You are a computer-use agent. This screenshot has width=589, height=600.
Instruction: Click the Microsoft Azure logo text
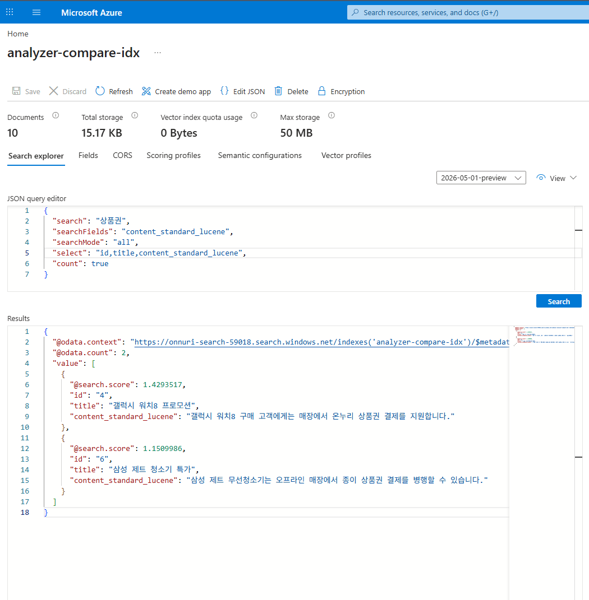(x=91, y=13)
